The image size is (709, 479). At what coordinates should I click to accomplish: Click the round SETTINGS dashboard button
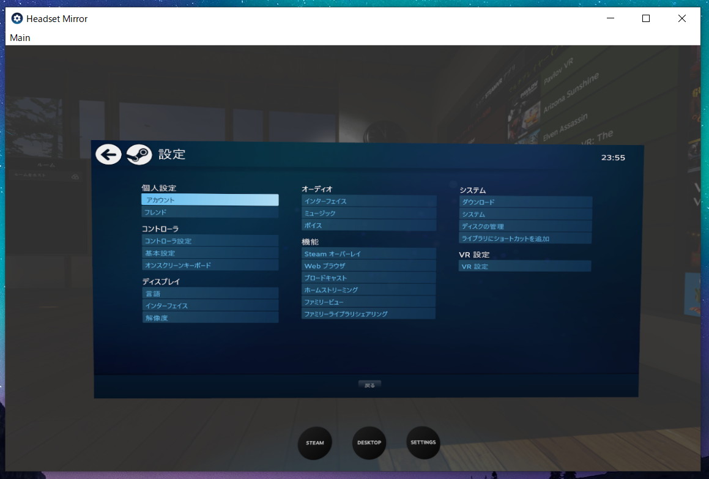pyautogui.click(x=423, y=442)
